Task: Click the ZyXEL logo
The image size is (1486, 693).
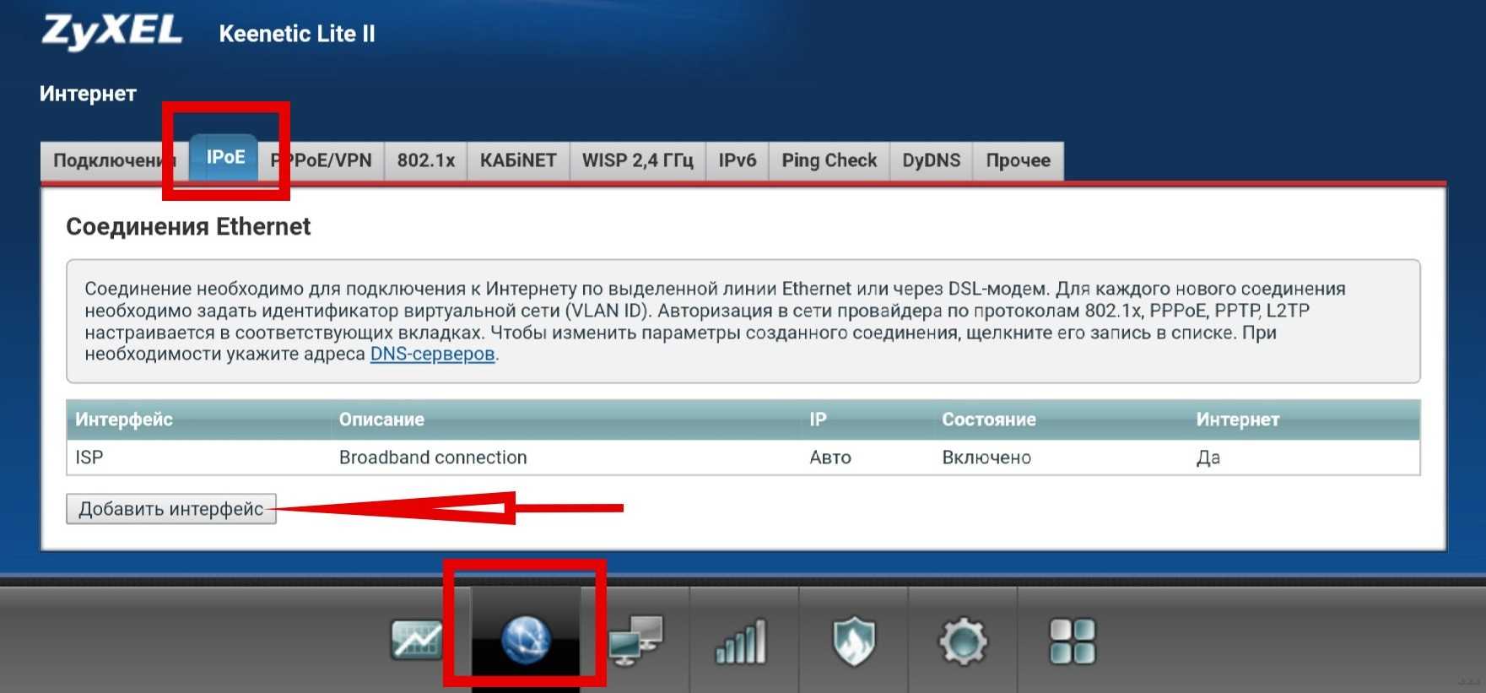Action: 111,32
